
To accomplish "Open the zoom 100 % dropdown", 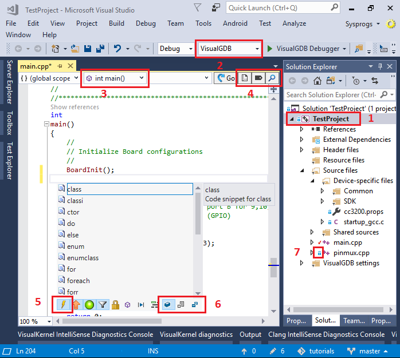I will [35, 321].
